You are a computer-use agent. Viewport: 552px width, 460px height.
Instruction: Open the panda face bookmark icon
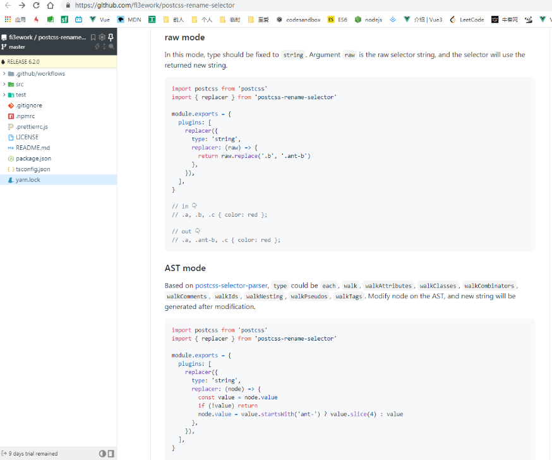529,20
